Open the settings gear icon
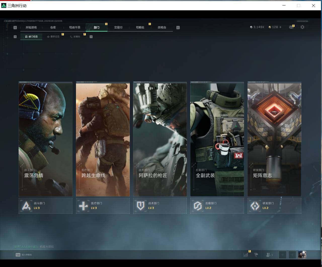The height and width of the screenshot is (267, 322). (302, 27)
